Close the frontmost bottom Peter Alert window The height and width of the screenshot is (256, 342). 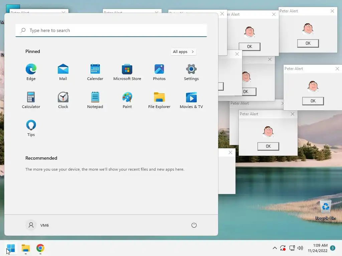(293, 114)
